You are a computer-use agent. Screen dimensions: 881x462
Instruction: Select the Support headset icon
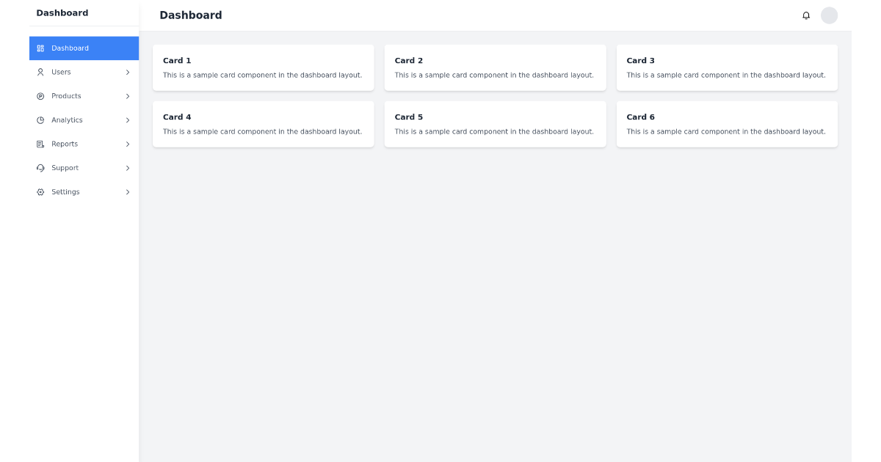(40, 168)
